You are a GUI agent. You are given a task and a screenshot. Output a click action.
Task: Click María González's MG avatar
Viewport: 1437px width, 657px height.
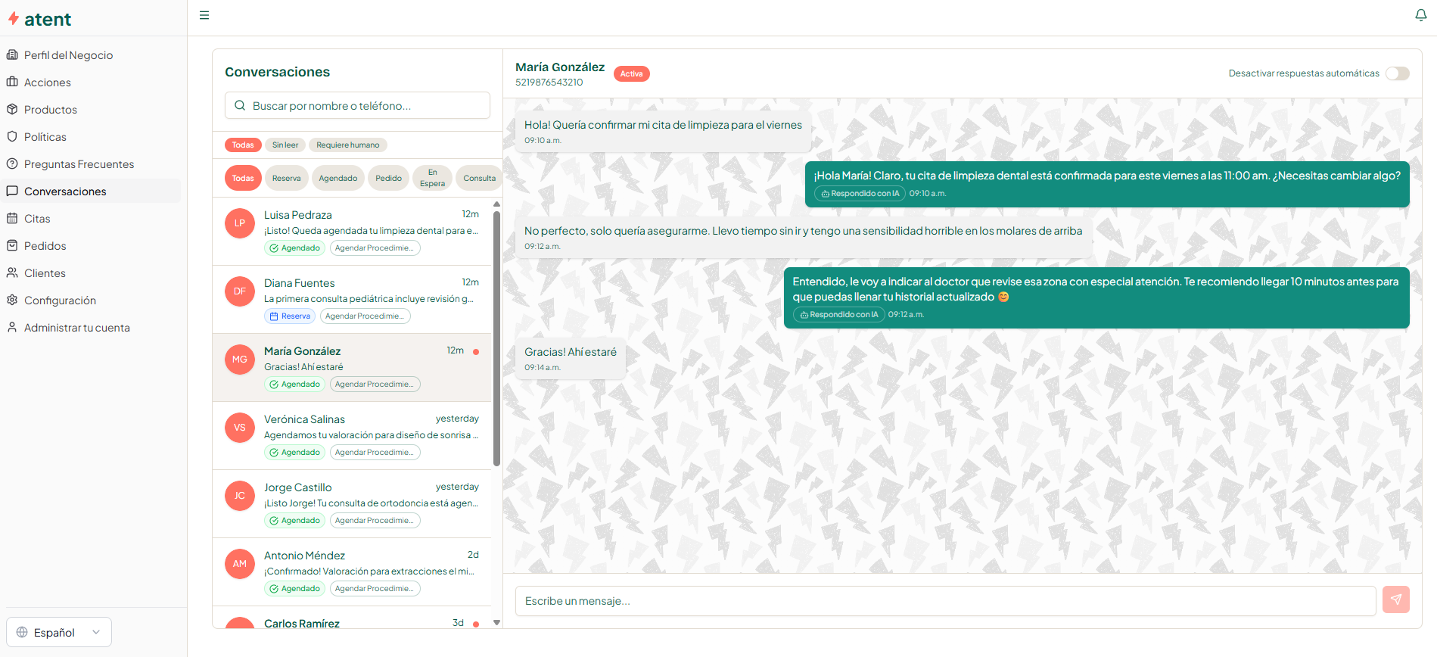240,360
